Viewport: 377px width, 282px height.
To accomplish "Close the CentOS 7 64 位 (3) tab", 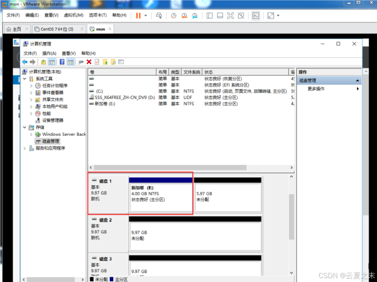I will point(82,29).
